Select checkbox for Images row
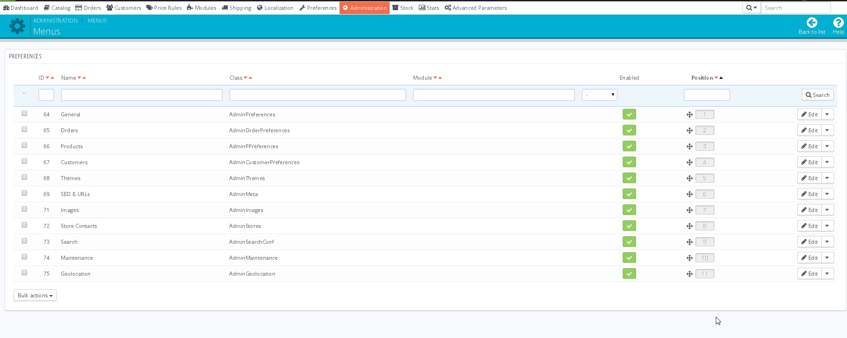The height and width of the screenshot is (338, 847). (x=24, y=209)
